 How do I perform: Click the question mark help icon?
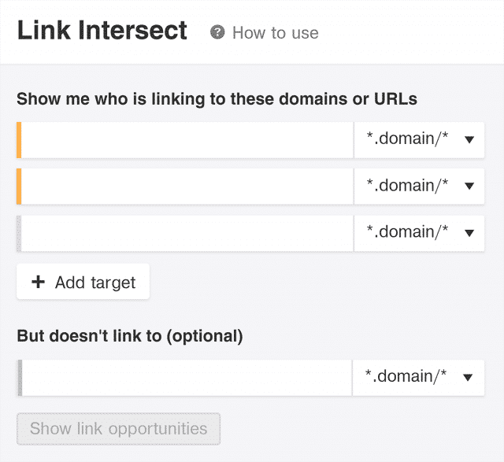217,32
